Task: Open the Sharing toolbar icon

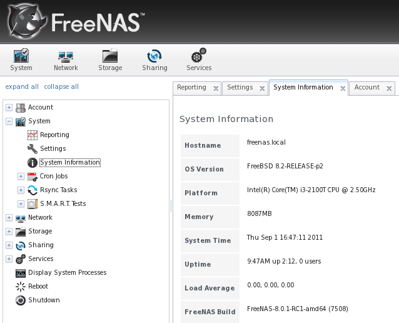Action: coord(154,56)
